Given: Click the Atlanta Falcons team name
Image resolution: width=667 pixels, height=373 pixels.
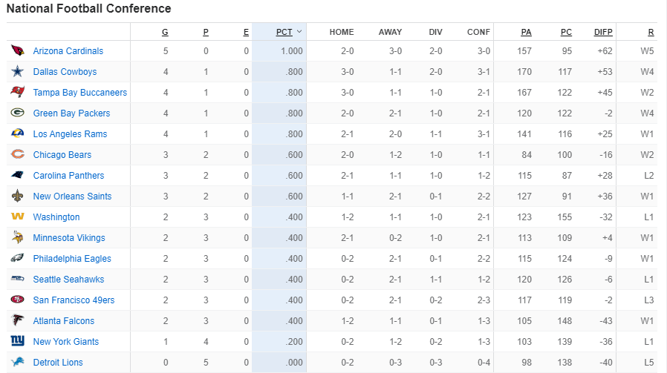Looking at the screenshot, I should click(x=64, y=321).
